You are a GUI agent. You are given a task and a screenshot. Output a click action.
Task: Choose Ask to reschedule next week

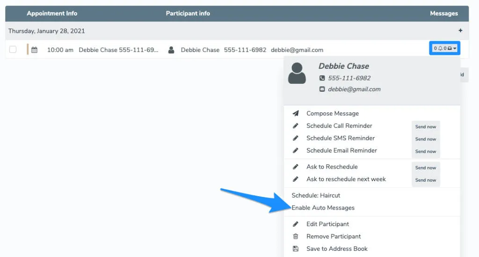(x=346, y=179)
